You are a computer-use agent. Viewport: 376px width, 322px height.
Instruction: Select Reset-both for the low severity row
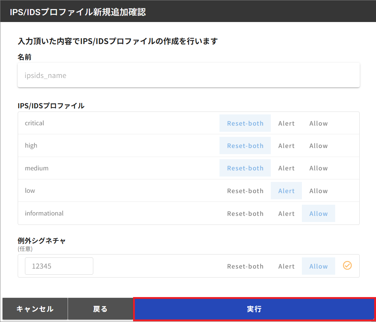point(245,191)
